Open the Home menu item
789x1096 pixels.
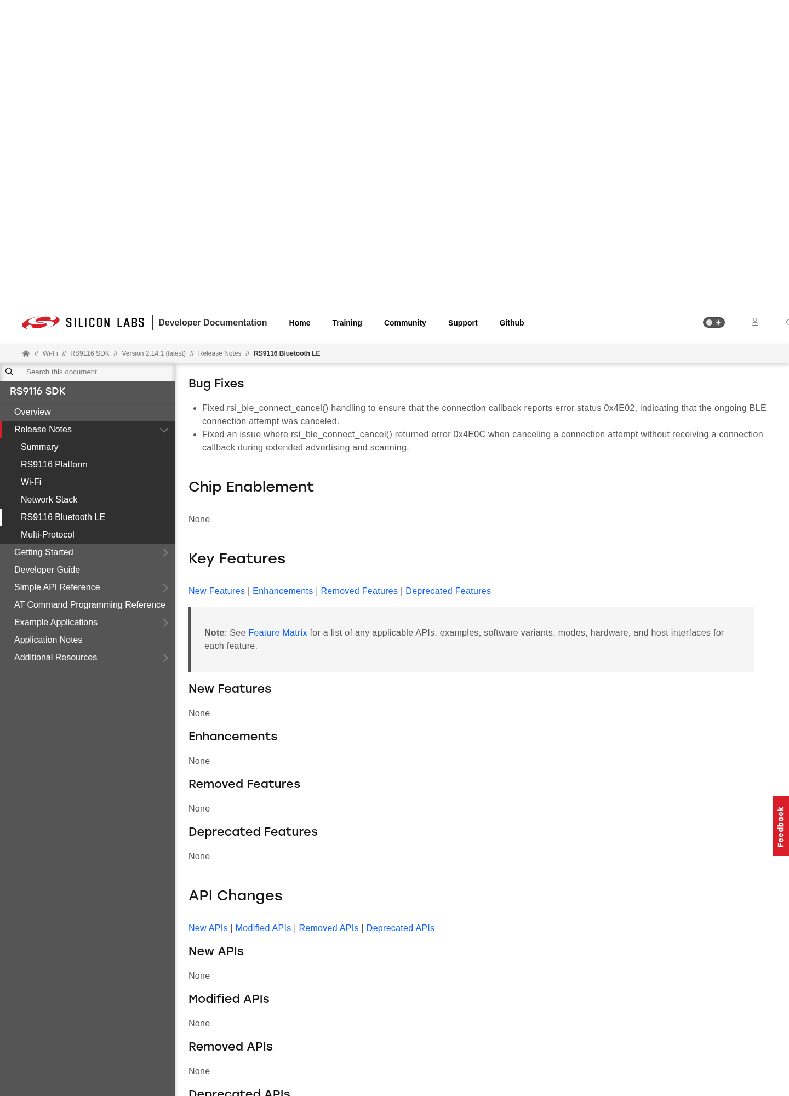[x=300, y=323]
